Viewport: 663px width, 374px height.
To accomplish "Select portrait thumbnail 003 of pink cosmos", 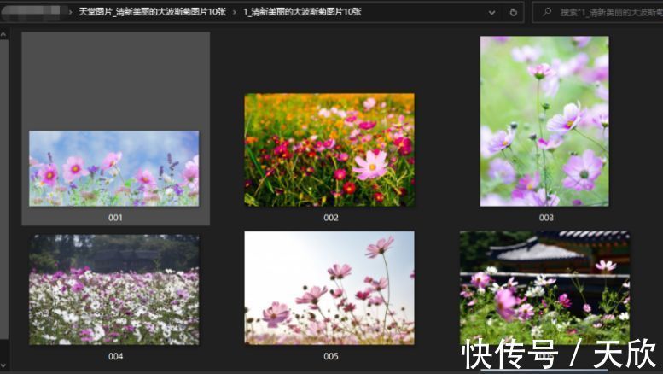I will [544, 120].
